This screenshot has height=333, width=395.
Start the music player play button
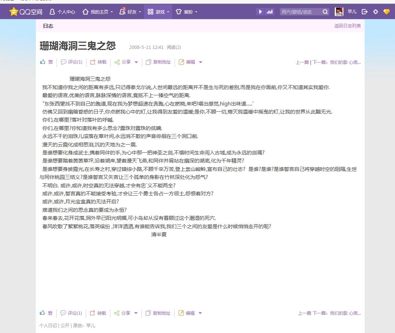click(261, 12)
